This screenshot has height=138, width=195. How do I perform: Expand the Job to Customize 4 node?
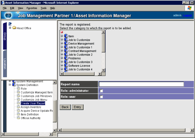click(62, 69)
